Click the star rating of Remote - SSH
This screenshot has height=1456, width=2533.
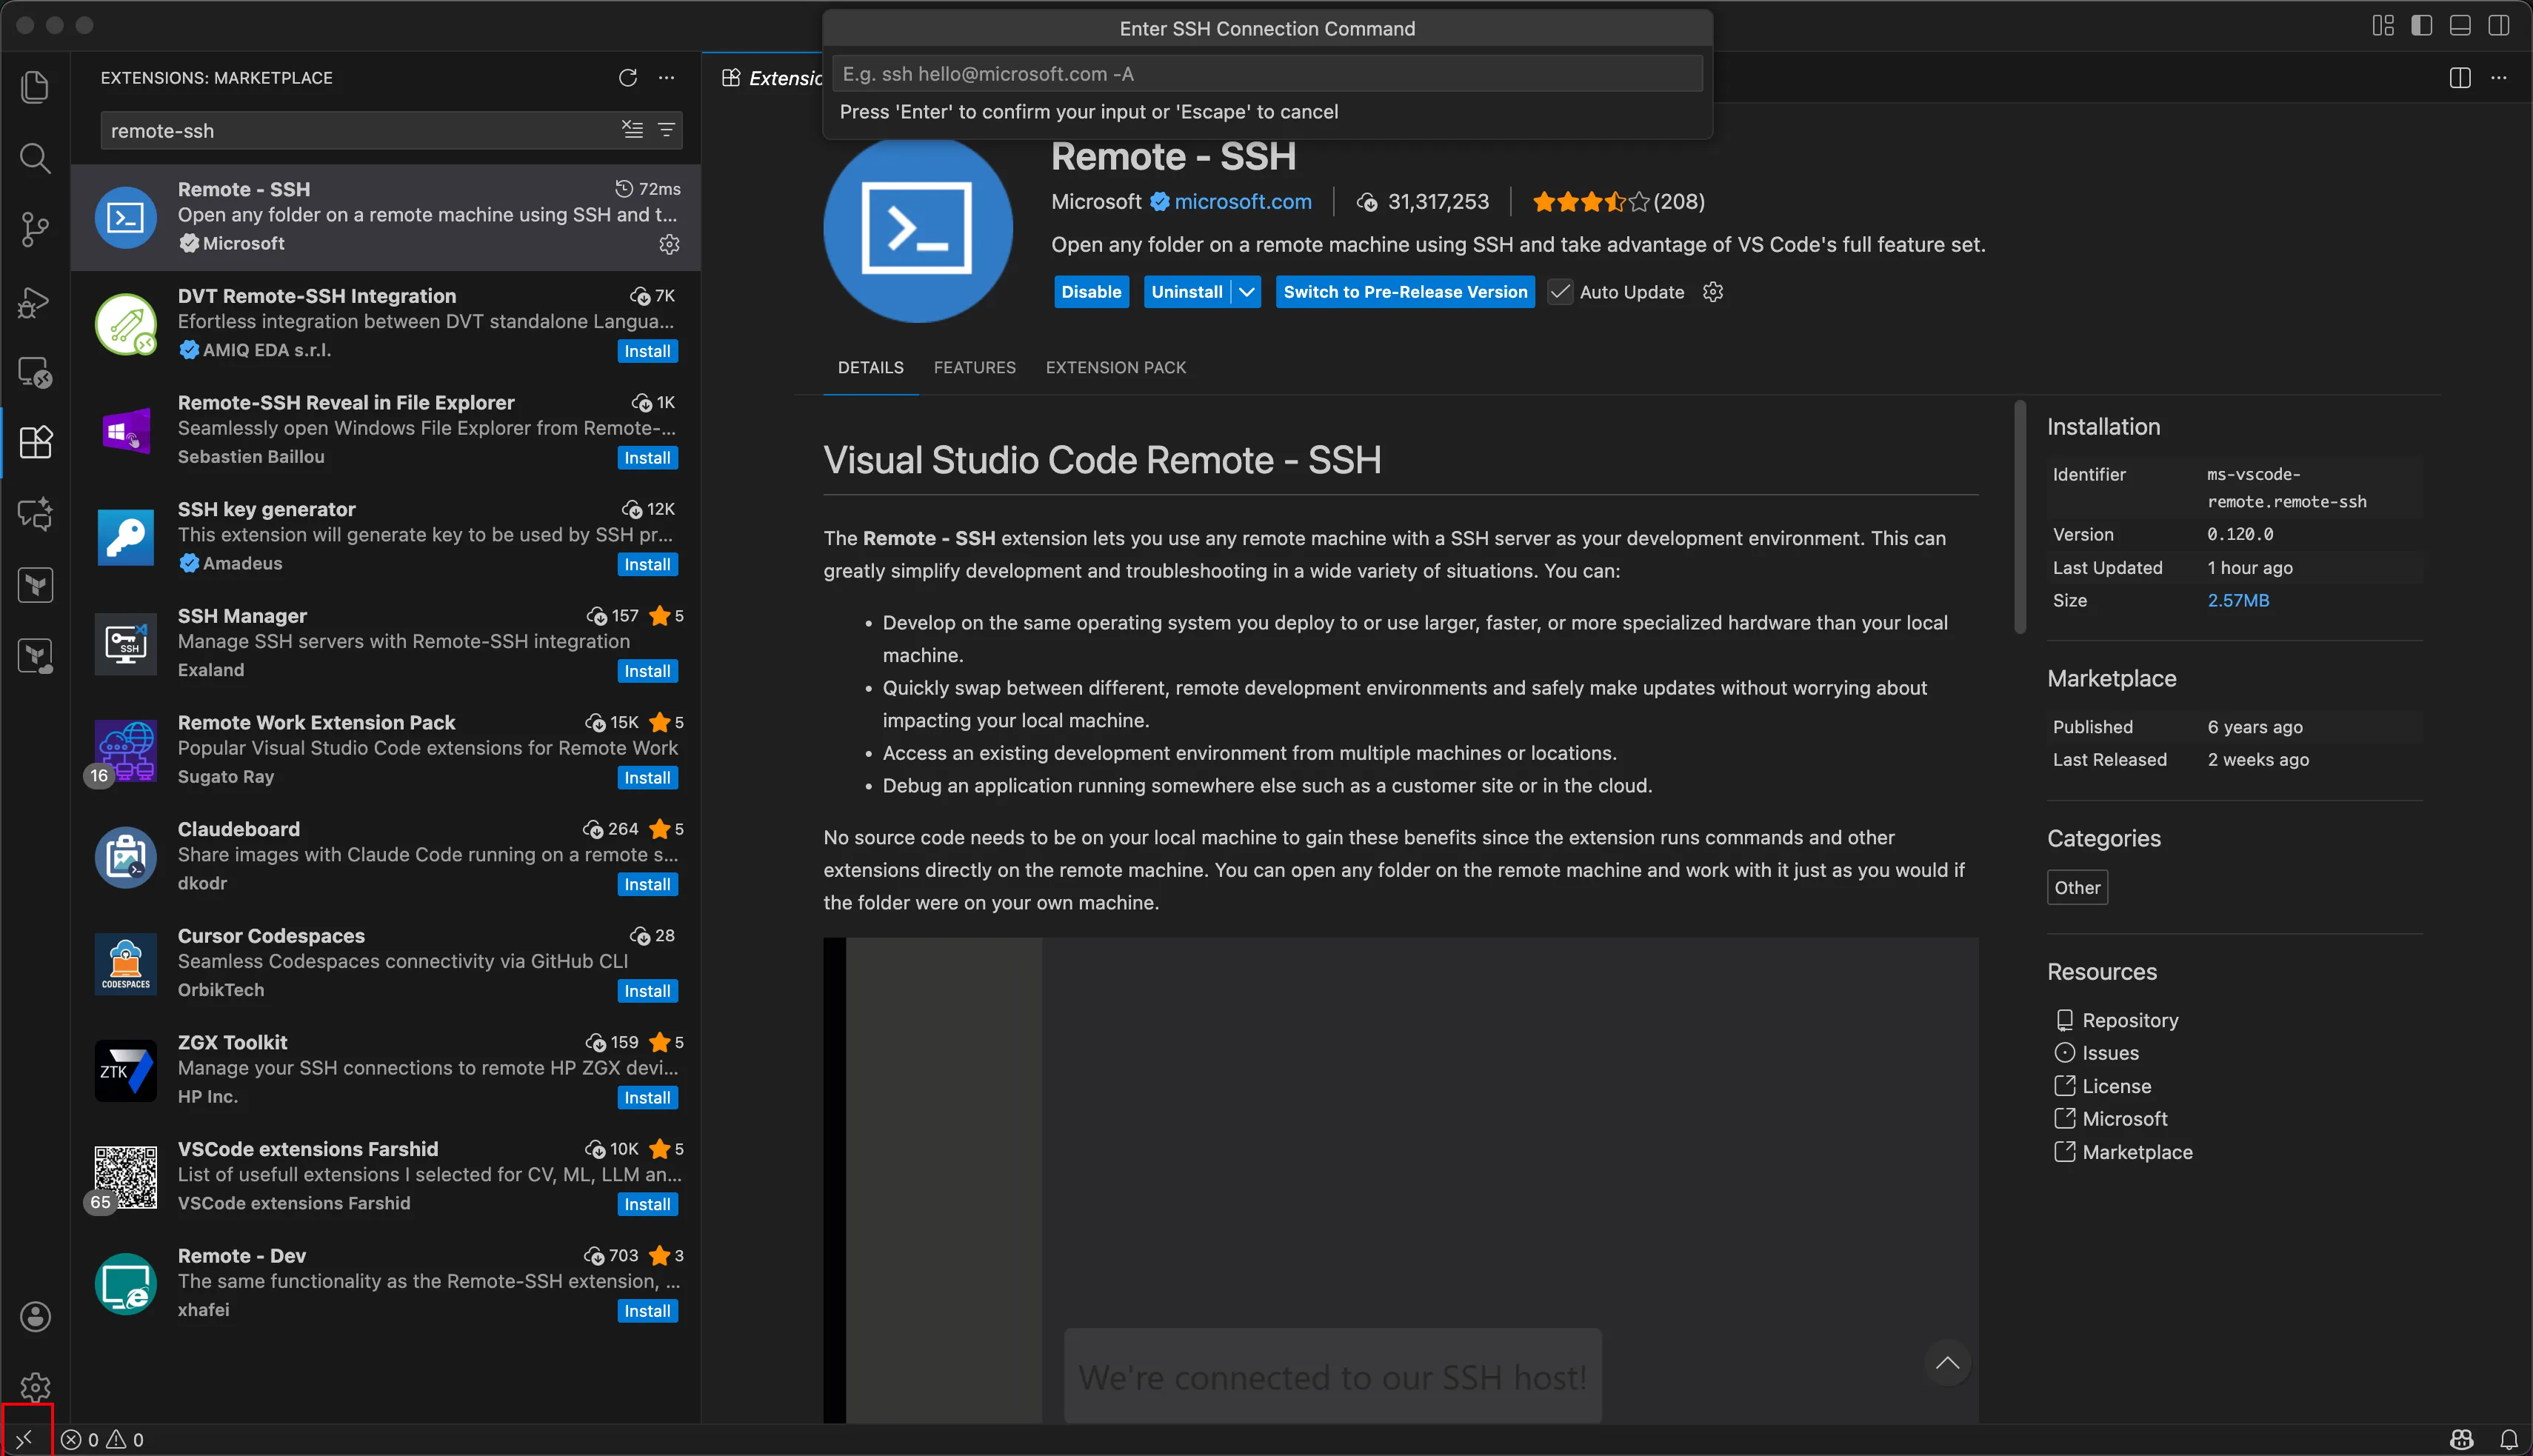click(x=1618, y=202)
